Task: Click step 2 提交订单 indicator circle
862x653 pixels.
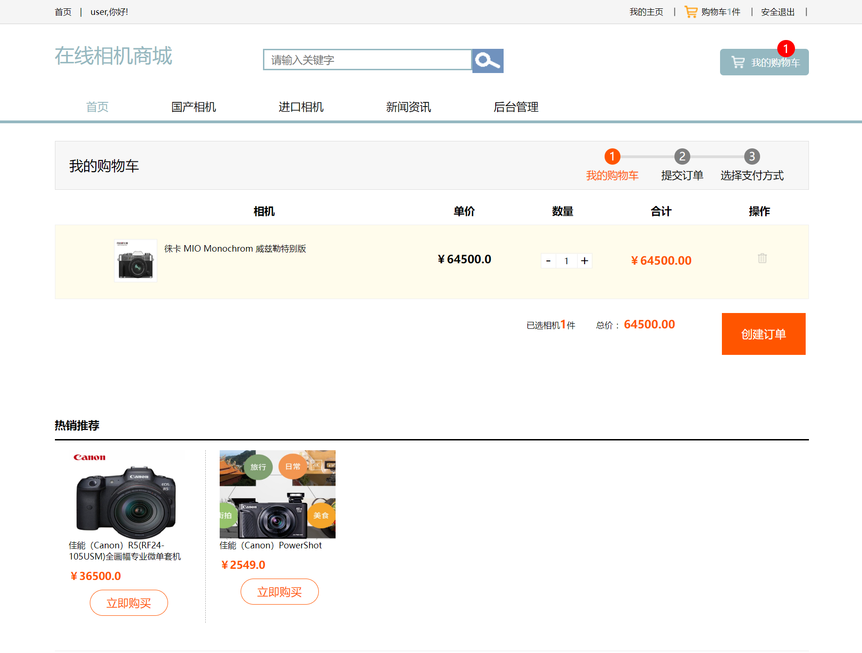Action: (682, 157)
